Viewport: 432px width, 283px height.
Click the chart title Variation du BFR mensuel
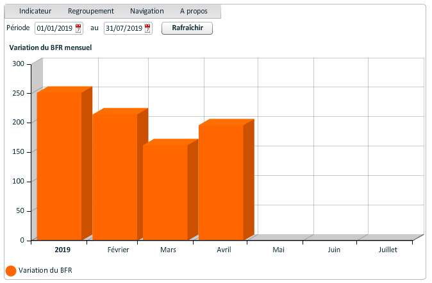(51, 47)
